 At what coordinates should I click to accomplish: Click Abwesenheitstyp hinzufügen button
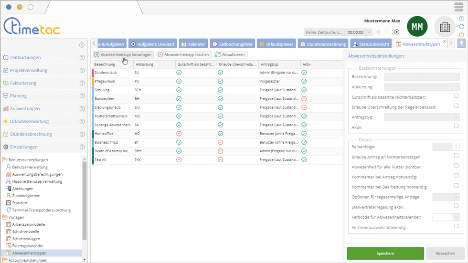pyautogui.click(x=123, y=55)
